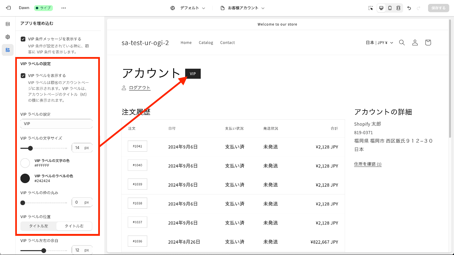
Task: Exit the theme editor via back icon
Action: (x=8, y=8)
